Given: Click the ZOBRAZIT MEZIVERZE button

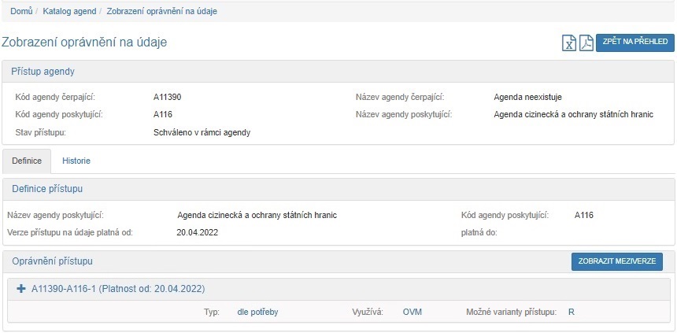Looking at the screenshot, I should click(617, 261).
